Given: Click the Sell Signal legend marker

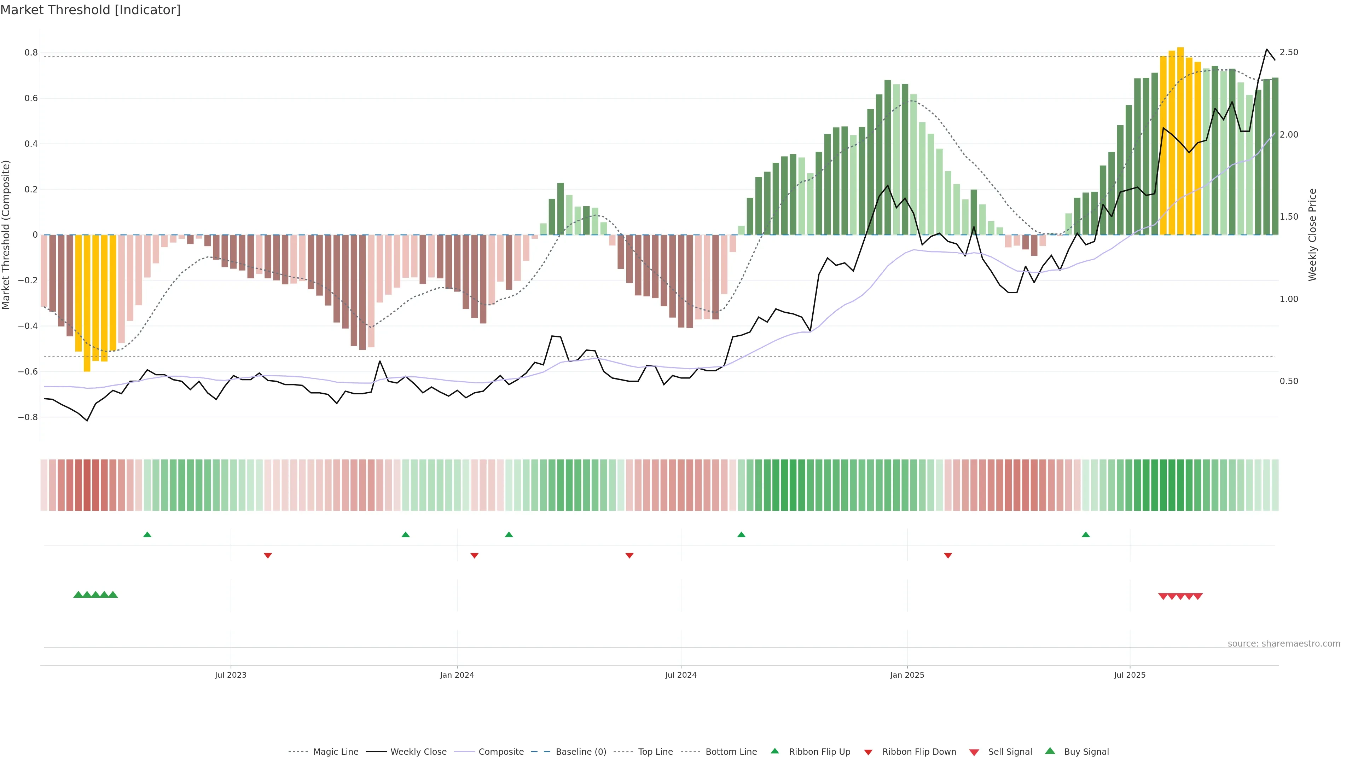Looking at the screenshot, I should pos(974,752).
